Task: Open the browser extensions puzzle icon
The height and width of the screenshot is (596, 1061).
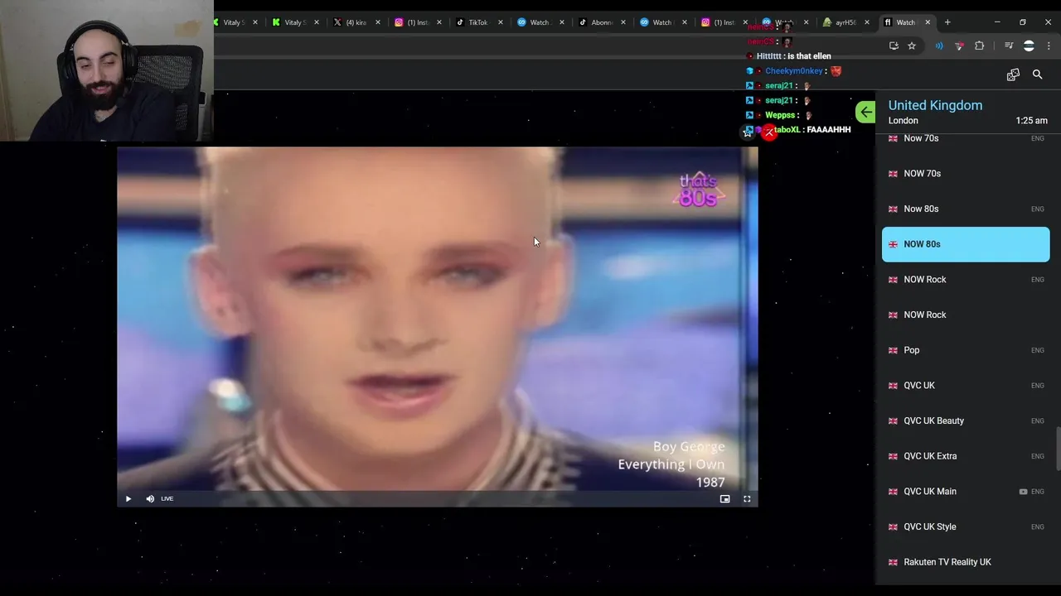Action: pos(979,46)
